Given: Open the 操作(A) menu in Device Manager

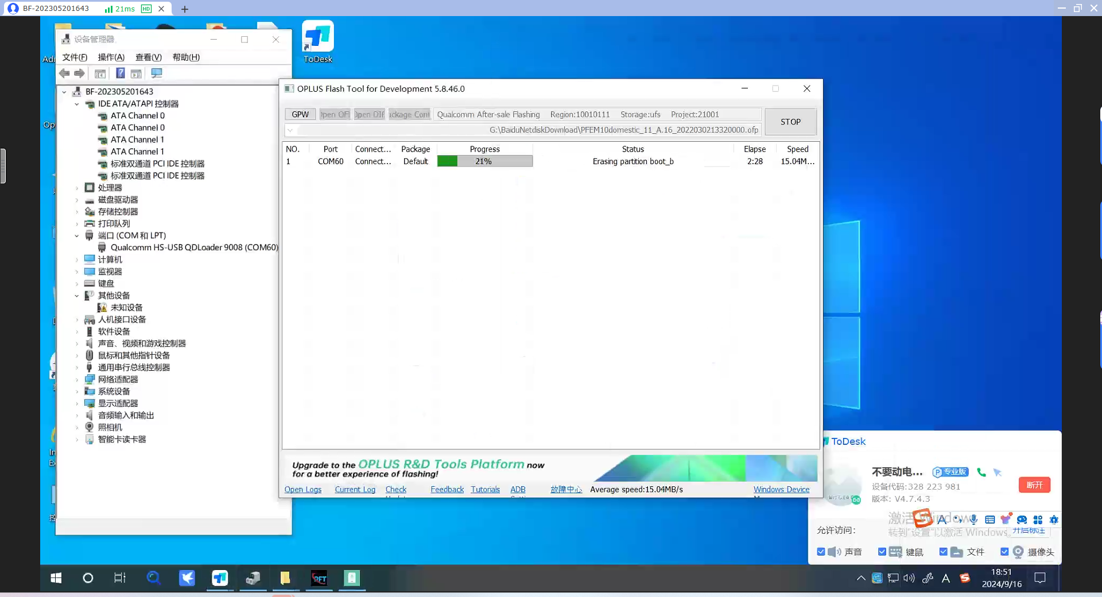Looking at the screenshot, I should 111,57.
